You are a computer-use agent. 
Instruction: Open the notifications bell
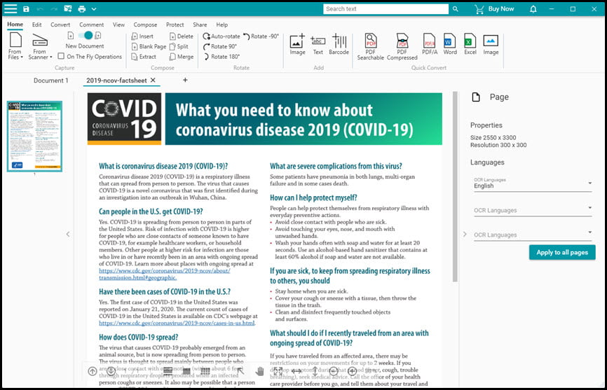pos(533,9)
